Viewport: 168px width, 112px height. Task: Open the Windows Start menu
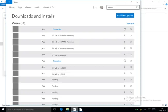[x=3, y=109]
